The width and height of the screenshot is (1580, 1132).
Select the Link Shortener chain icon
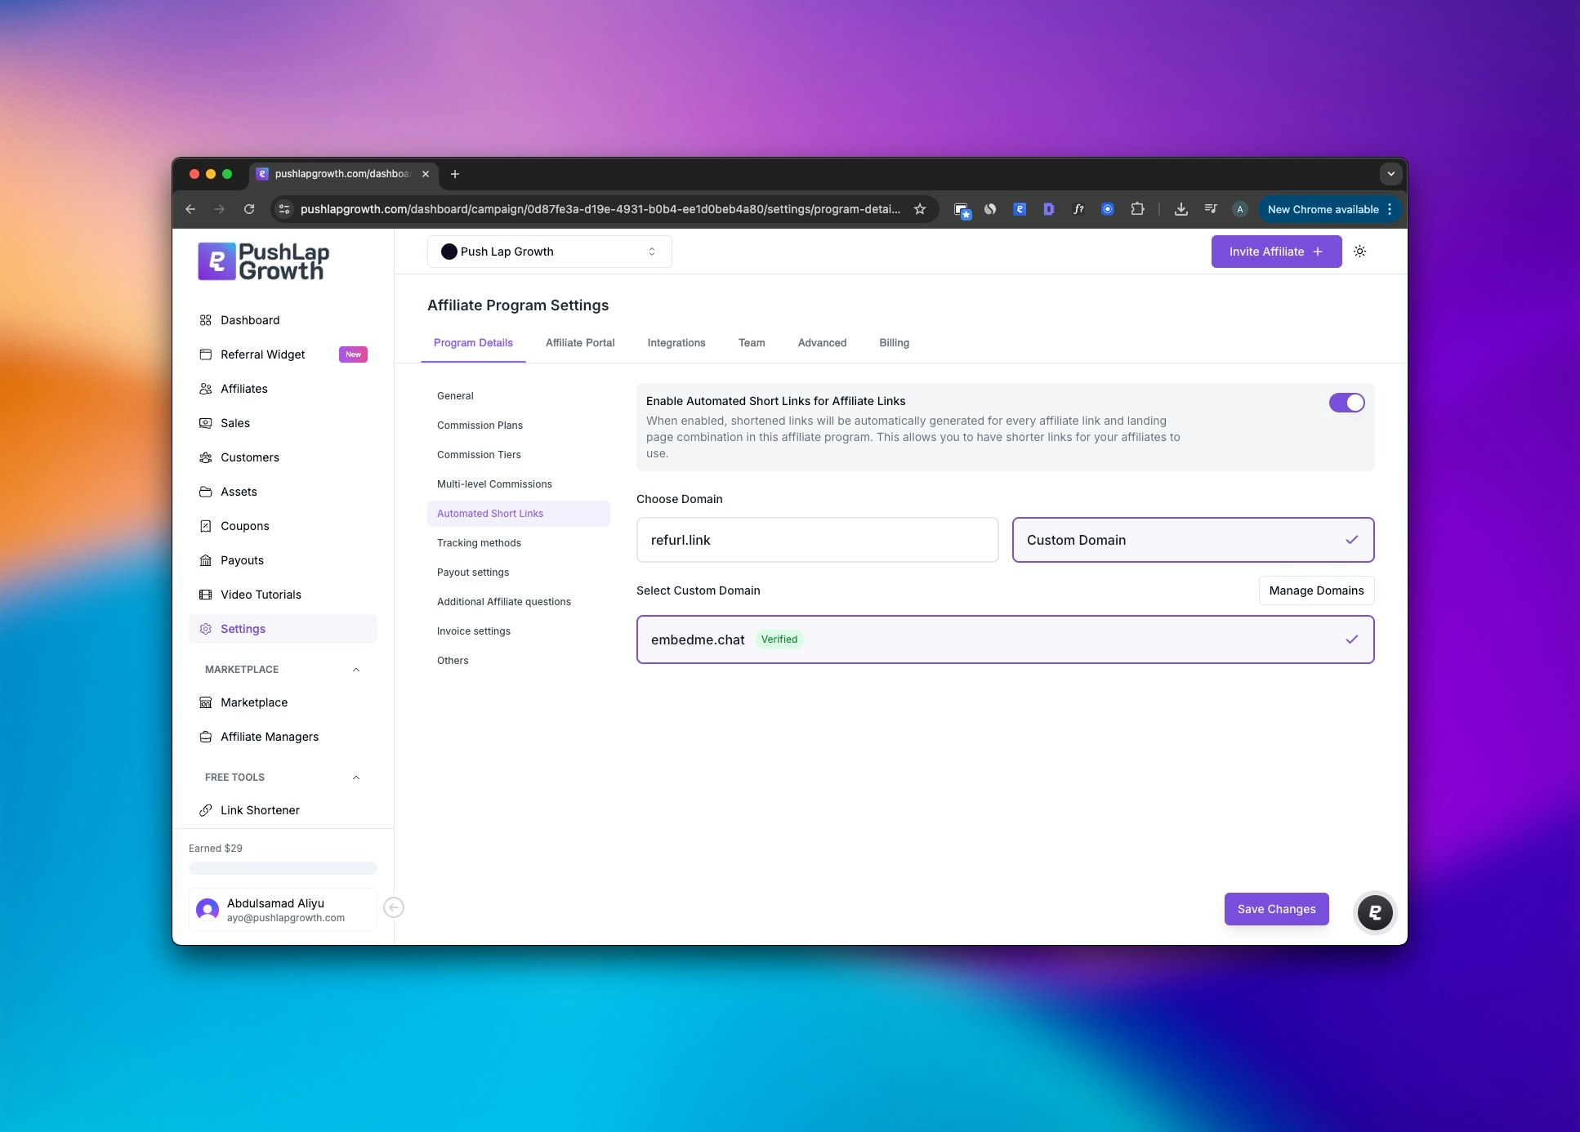(206, 810)
